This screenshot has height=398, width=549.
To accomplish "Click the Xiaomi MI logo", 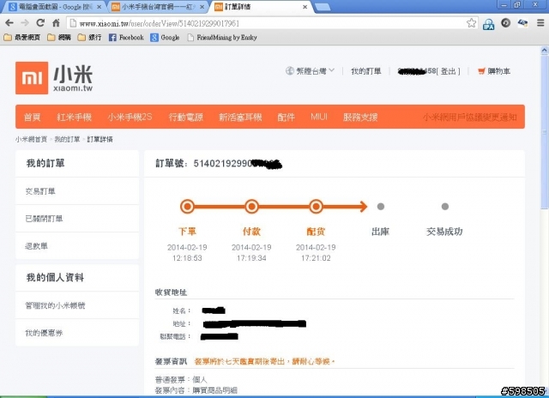I will [32, 78].
